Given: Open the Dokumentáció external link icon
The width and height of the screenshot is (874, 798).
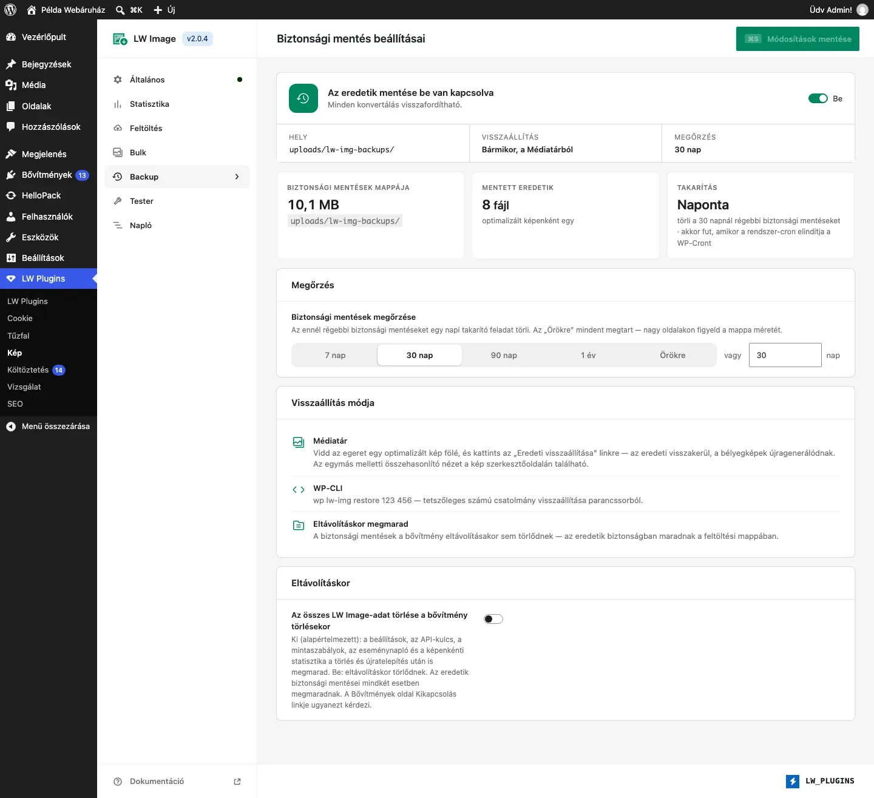Looking at the screenshot, I should pyautogui.click(x=237, y=782).
